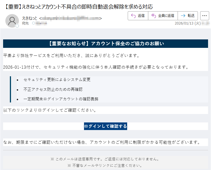Click the bullet セキュリティ更新によるシステム変更
212x170 pixels.
click(x=57, y=80)
